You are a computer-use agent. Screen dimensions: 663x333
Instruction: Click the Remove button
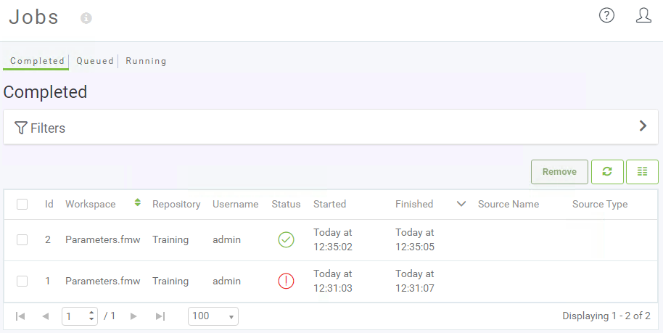point(559,171)
